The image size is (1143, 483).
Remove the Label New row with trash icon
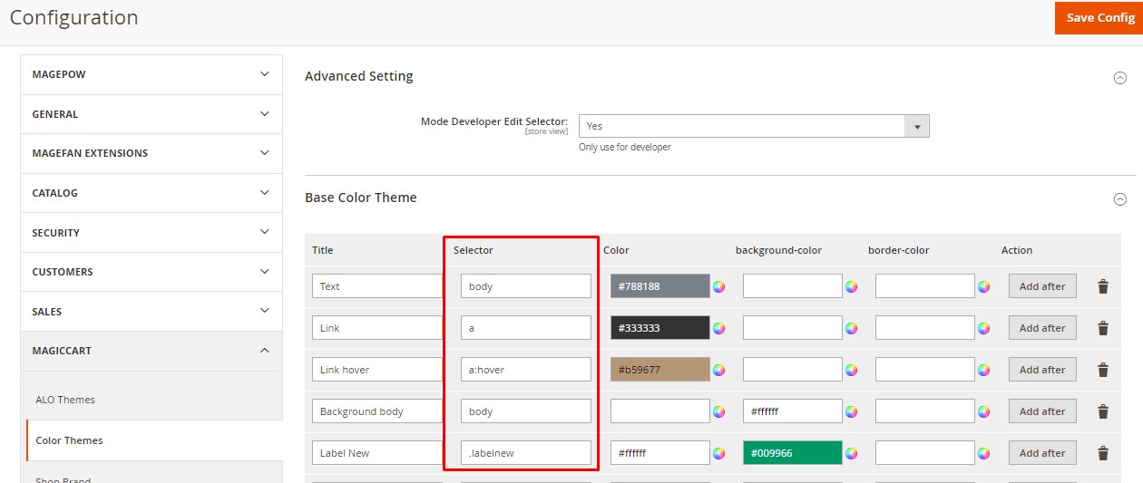tap(1103, 453)
